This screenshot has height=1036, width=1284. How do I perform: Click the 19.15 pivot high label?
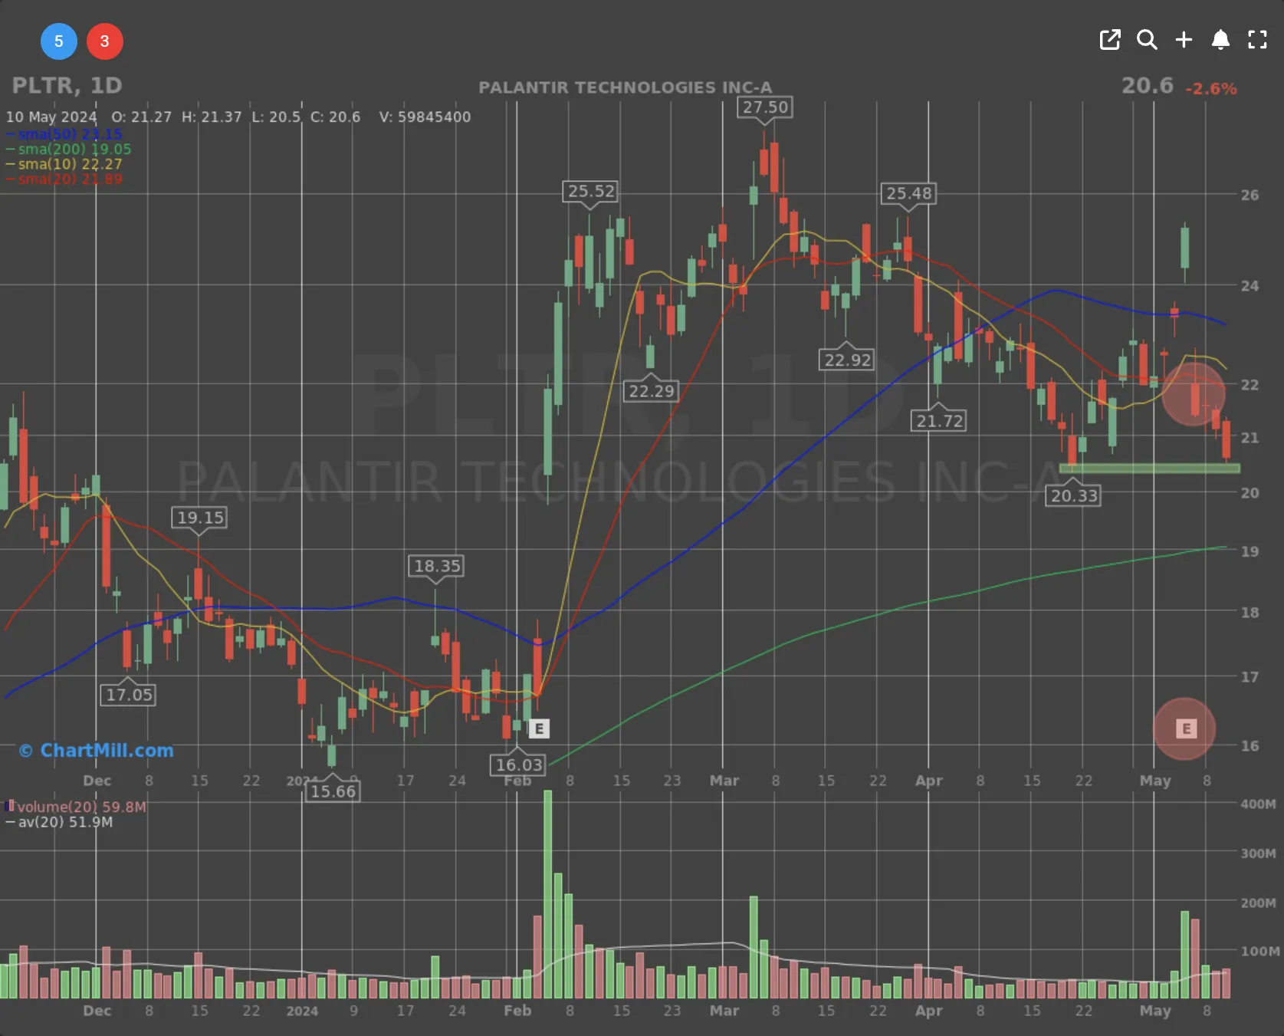[x=200, y=518]
